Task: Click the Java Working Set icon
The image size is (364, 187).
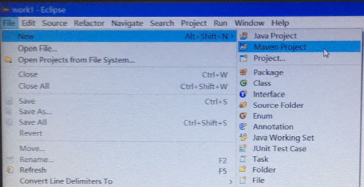Action: coord(243,137)
